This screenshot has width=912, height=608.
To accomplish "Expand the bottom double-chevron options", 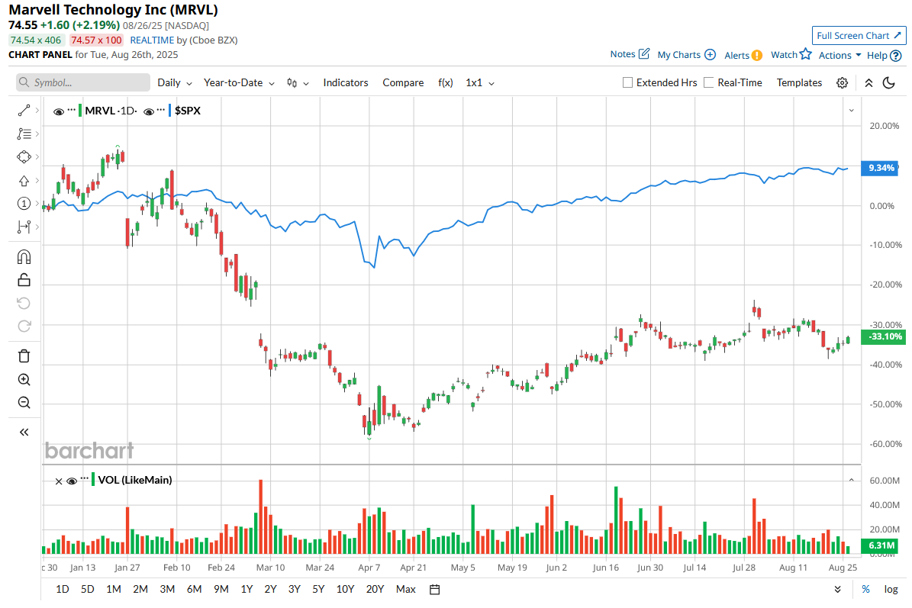I will (837, 590).
